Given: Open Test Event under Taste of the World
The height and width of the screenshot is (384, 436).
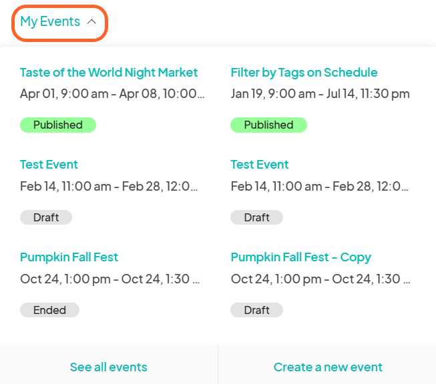Looking at the screenshot, I should tap(49, 165).
